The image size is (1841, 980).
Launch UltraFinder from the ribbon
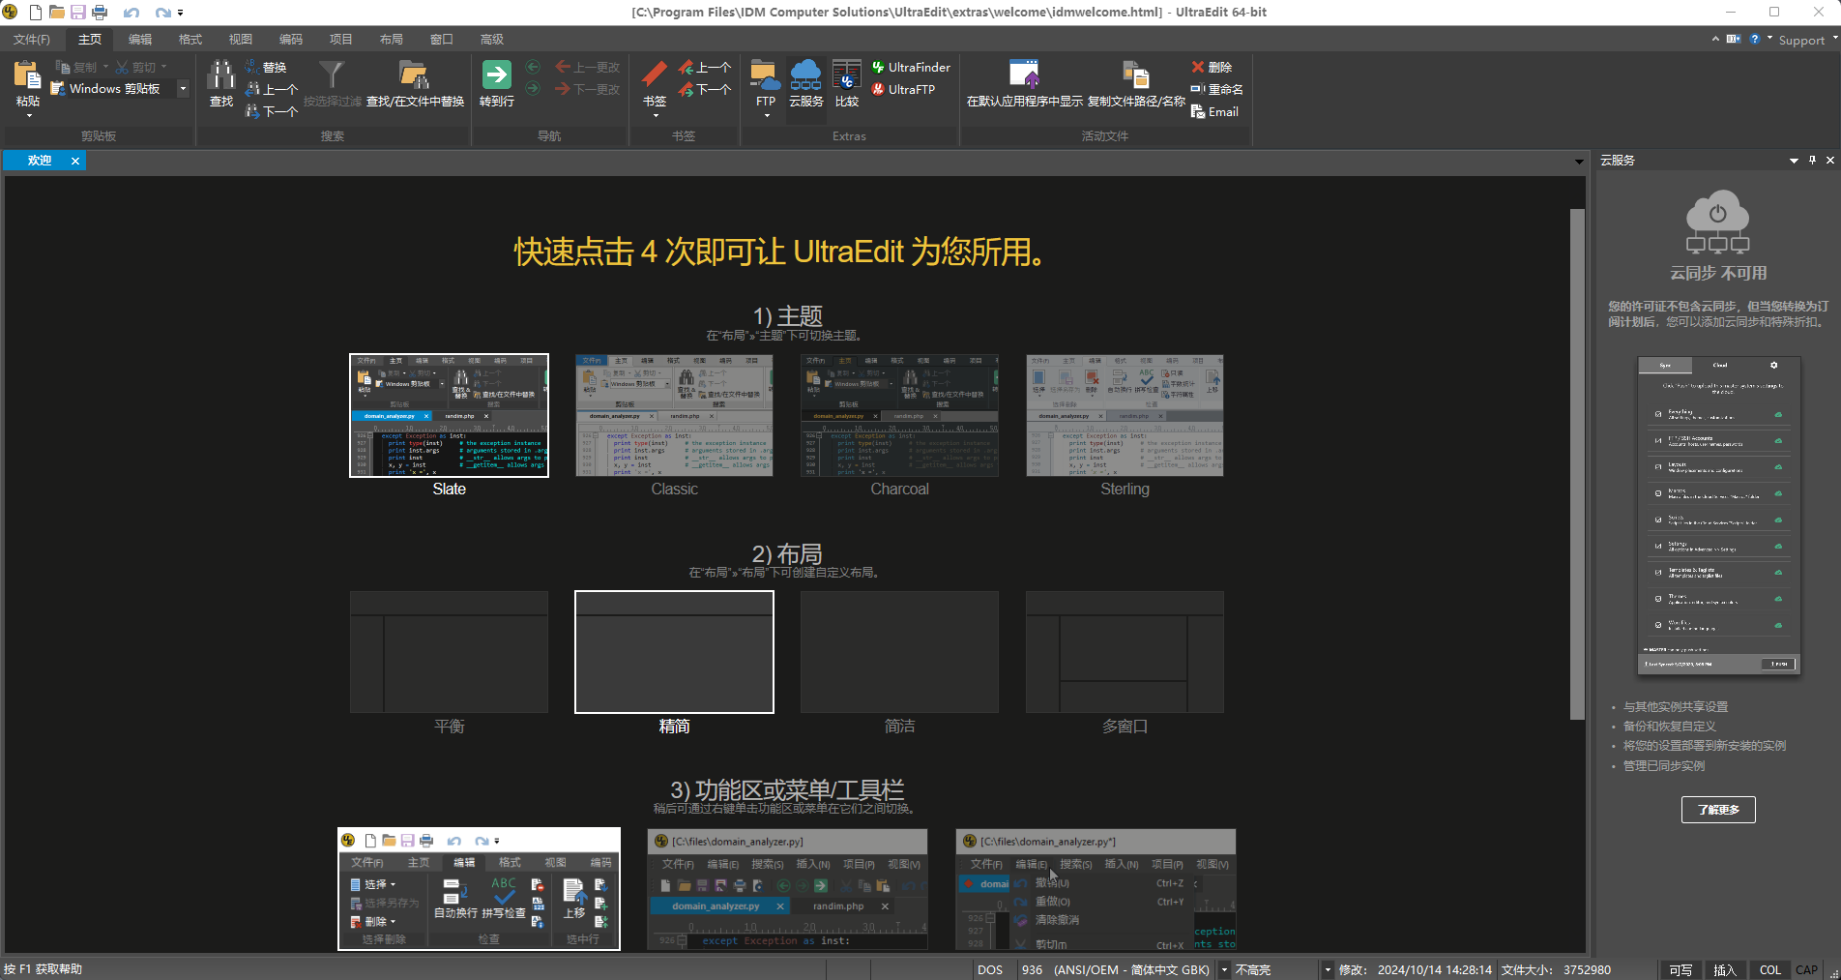[x=910, y=68]
